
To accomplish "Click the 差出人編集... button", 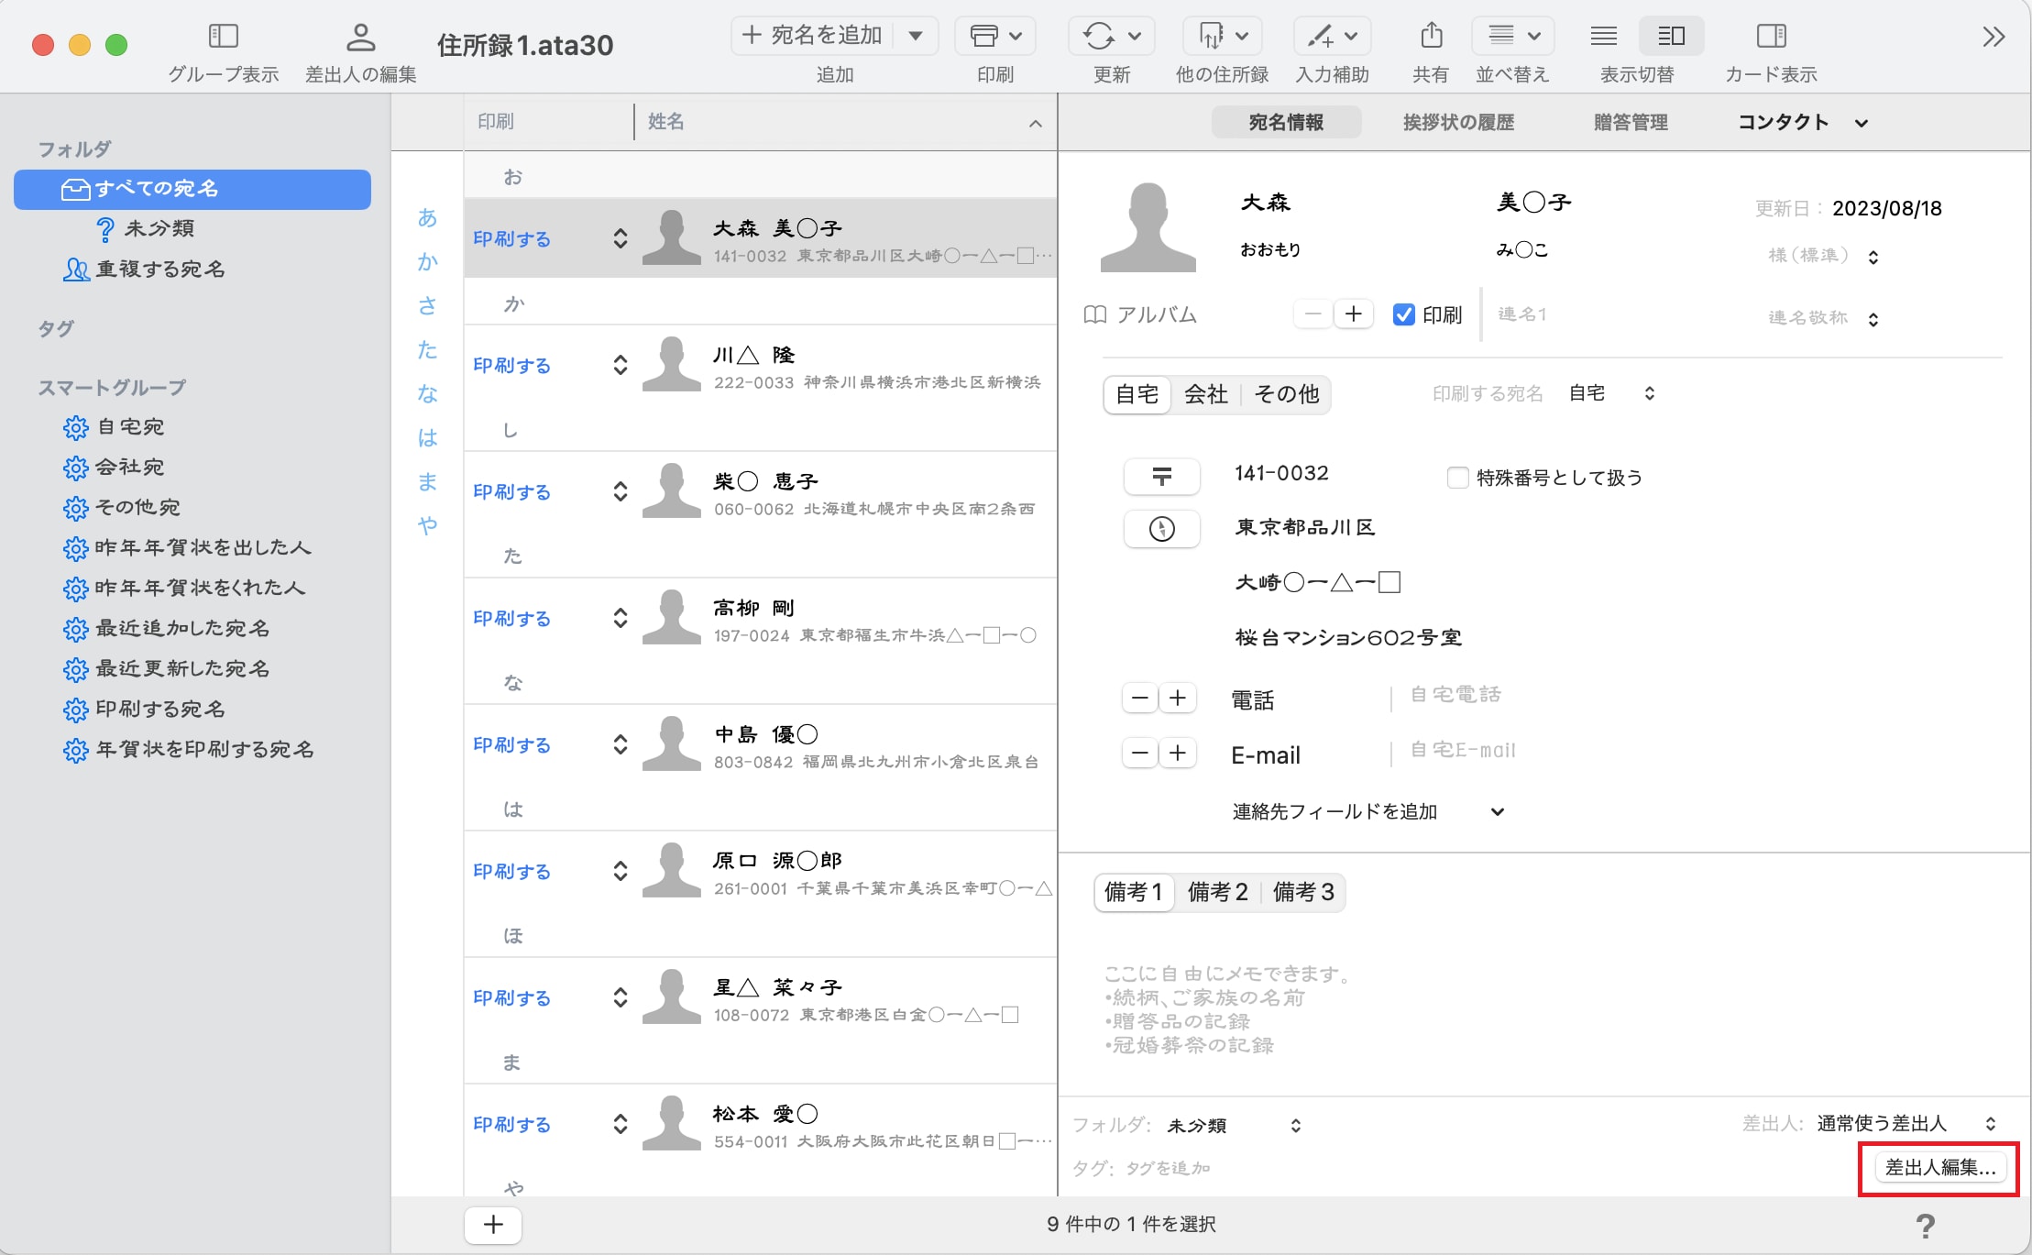I will coord(1939,1167).
